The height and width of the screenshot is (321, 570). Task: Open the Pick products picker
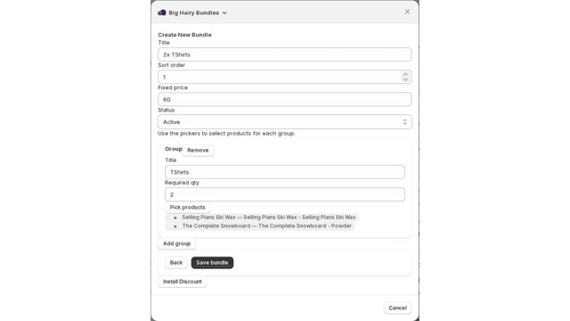pyautogui.click(x=188, y=207)
